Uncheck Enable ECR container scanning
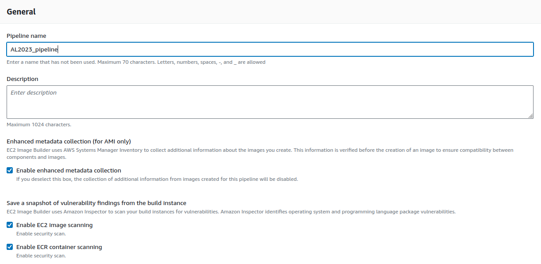 pyautogui.click(x=10, y=247)
